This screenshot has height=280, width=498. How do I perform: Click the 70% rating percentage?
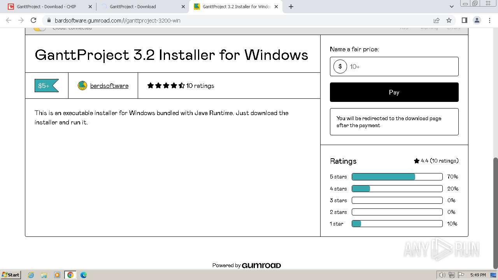coord(452,177)
